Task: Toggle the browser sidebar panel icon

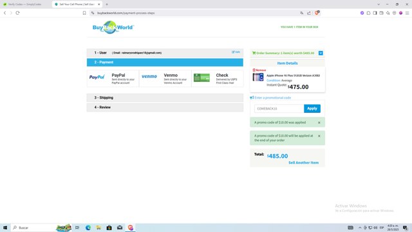Action: pyautogui.click(x=375, y=13)
